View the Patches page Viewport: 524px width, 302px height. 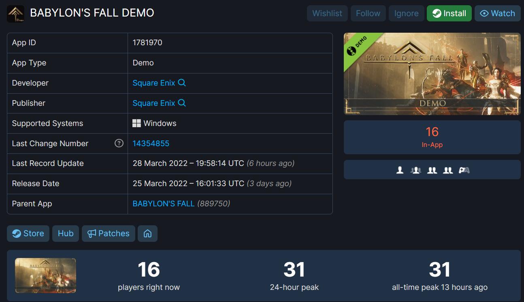(108, 234)
